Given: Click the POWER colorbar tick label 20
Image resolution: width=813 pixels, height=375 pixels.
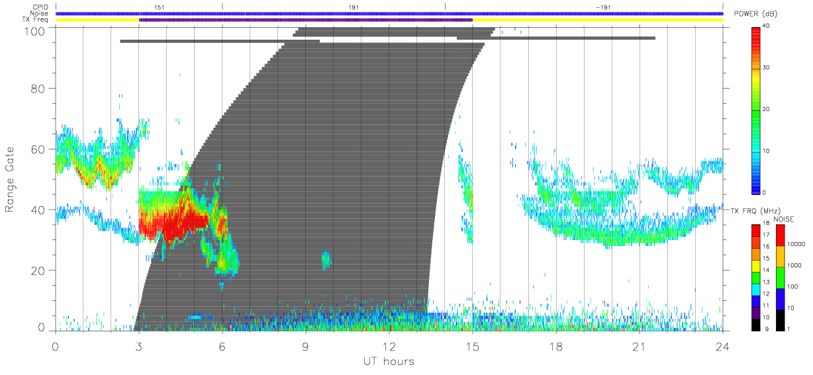Looking at the screenshot, I should (767, 109).
